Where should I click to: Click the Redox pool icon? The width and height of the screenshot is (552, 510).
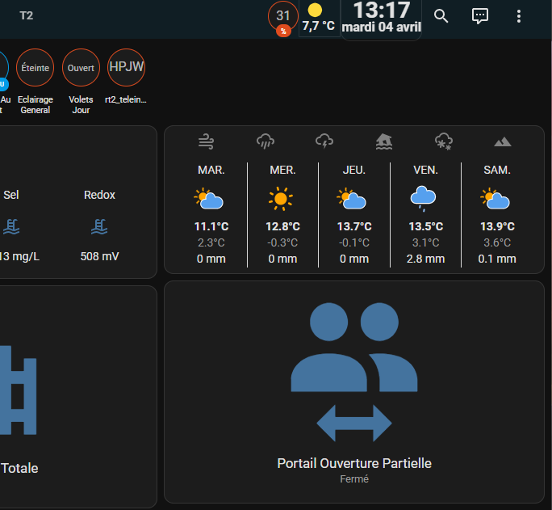[x=99, y=226]
